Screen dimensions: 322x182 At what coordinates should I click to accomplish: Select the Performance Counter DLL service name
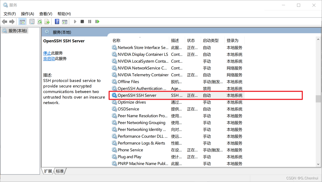(x=143, y=136)
